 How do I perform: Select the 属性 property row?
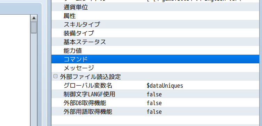(156, 16)
